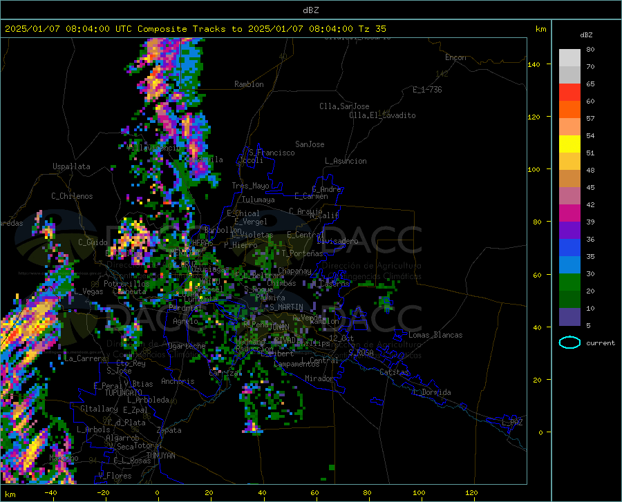Click the Chapanay place label

(x=294, y=271)
